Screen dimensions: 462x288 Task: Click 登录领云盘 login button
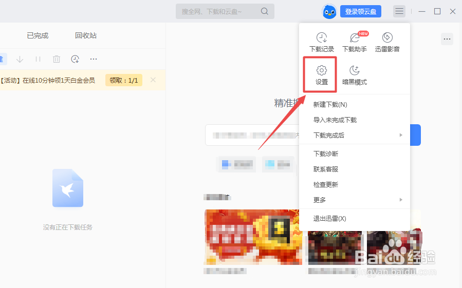(x=361, y=11)
